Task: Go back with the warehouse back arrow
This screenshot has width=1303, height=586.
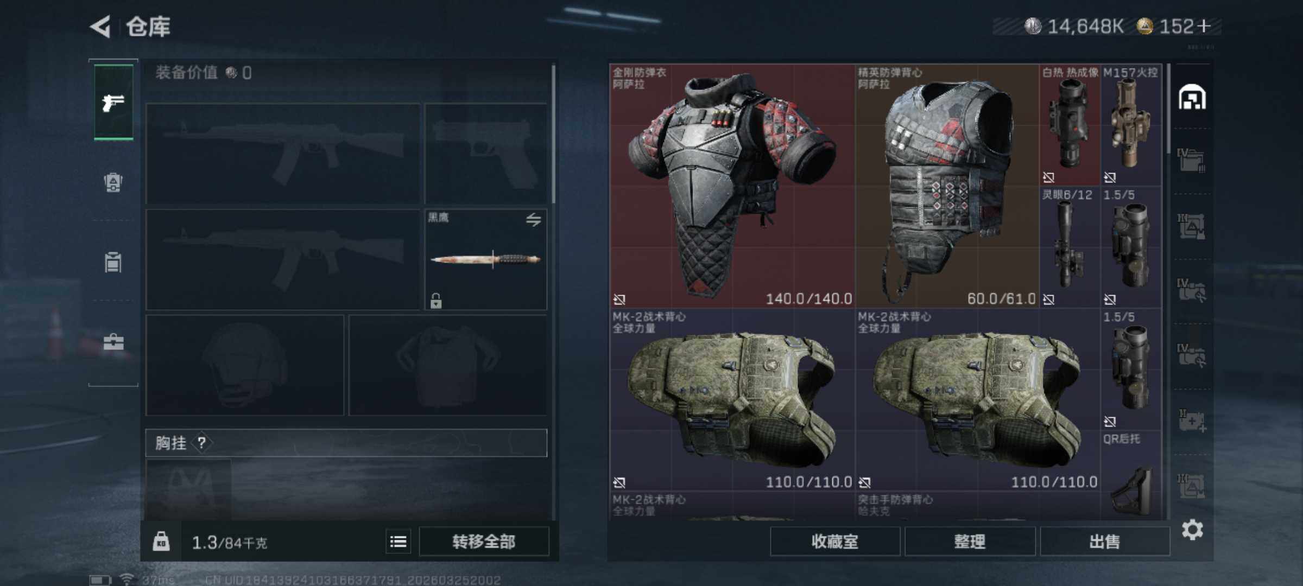Action: point(101,27)
